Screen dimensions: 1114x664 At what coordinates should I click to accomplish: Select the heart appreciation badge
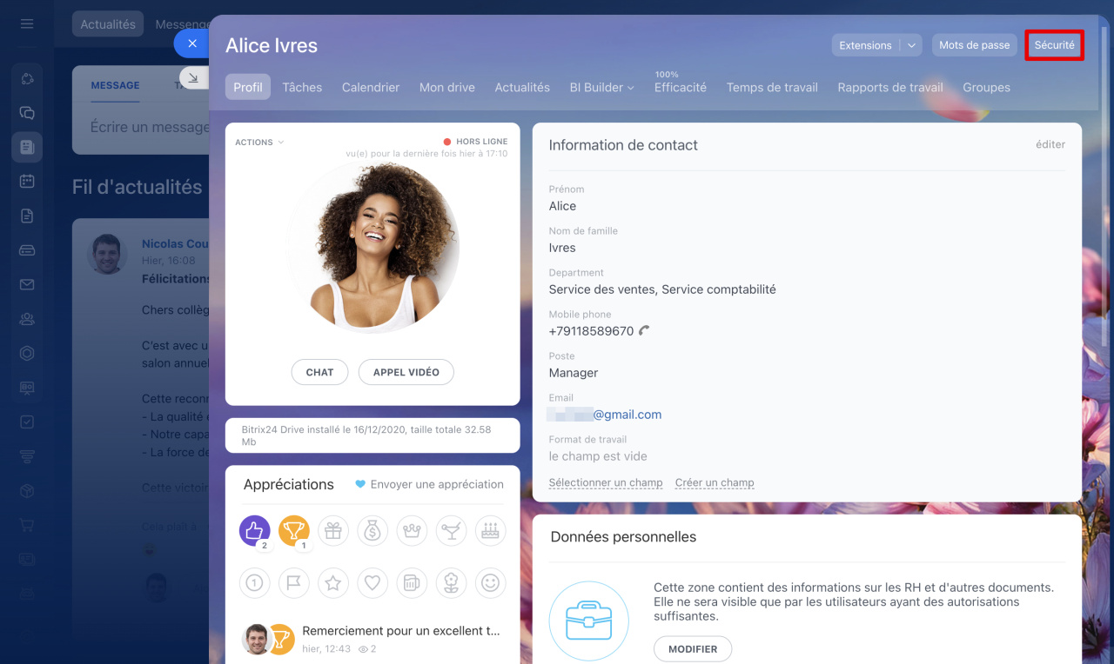pyautogui.click(x=372, y=583)
